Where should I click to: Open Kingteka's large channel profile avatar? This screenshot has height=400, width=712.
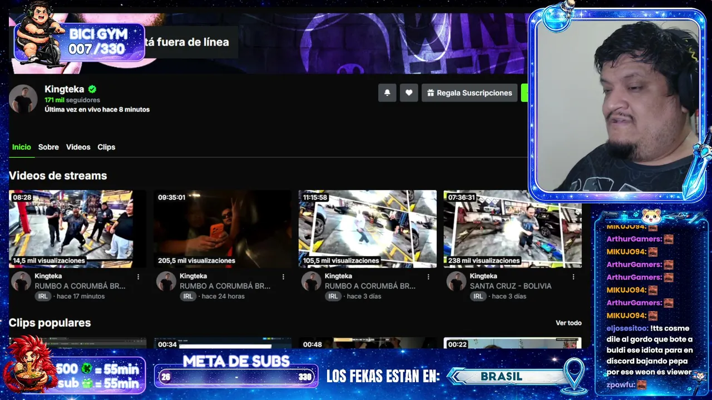coord(23,99)
